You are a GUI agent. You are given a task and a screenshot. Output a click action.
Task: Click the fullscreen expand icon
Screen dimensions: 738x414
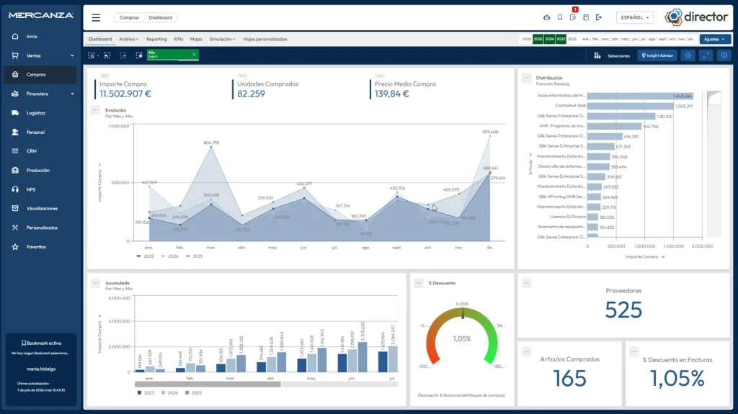coord(706,55)
